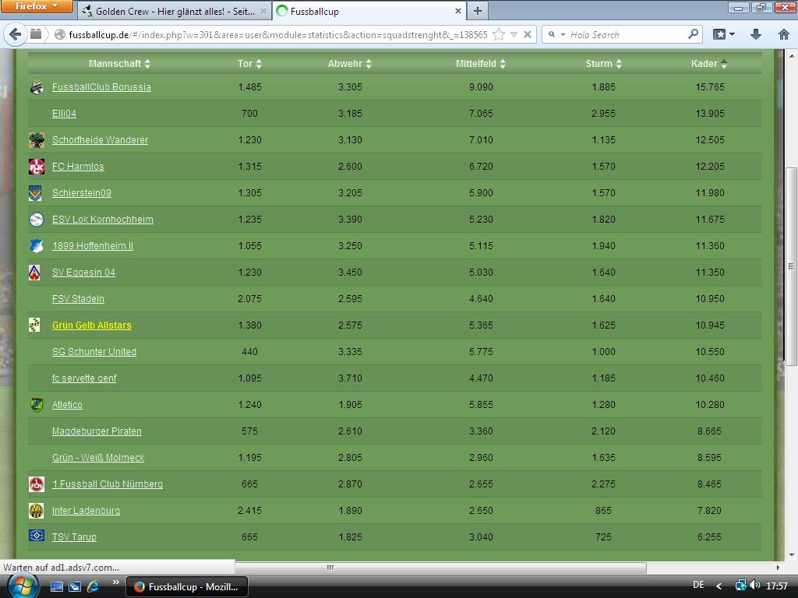Click the Firefox home icon
Screen dimensions: 798x598
(x=783, y=34)
